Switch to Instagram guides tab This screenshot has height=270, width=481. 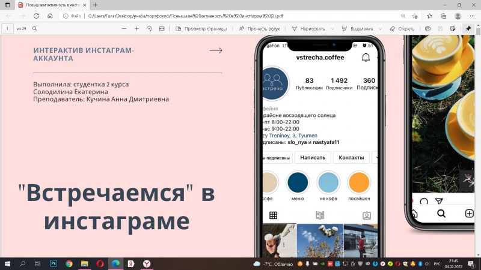pyautogui.click(x=320, y=215)
